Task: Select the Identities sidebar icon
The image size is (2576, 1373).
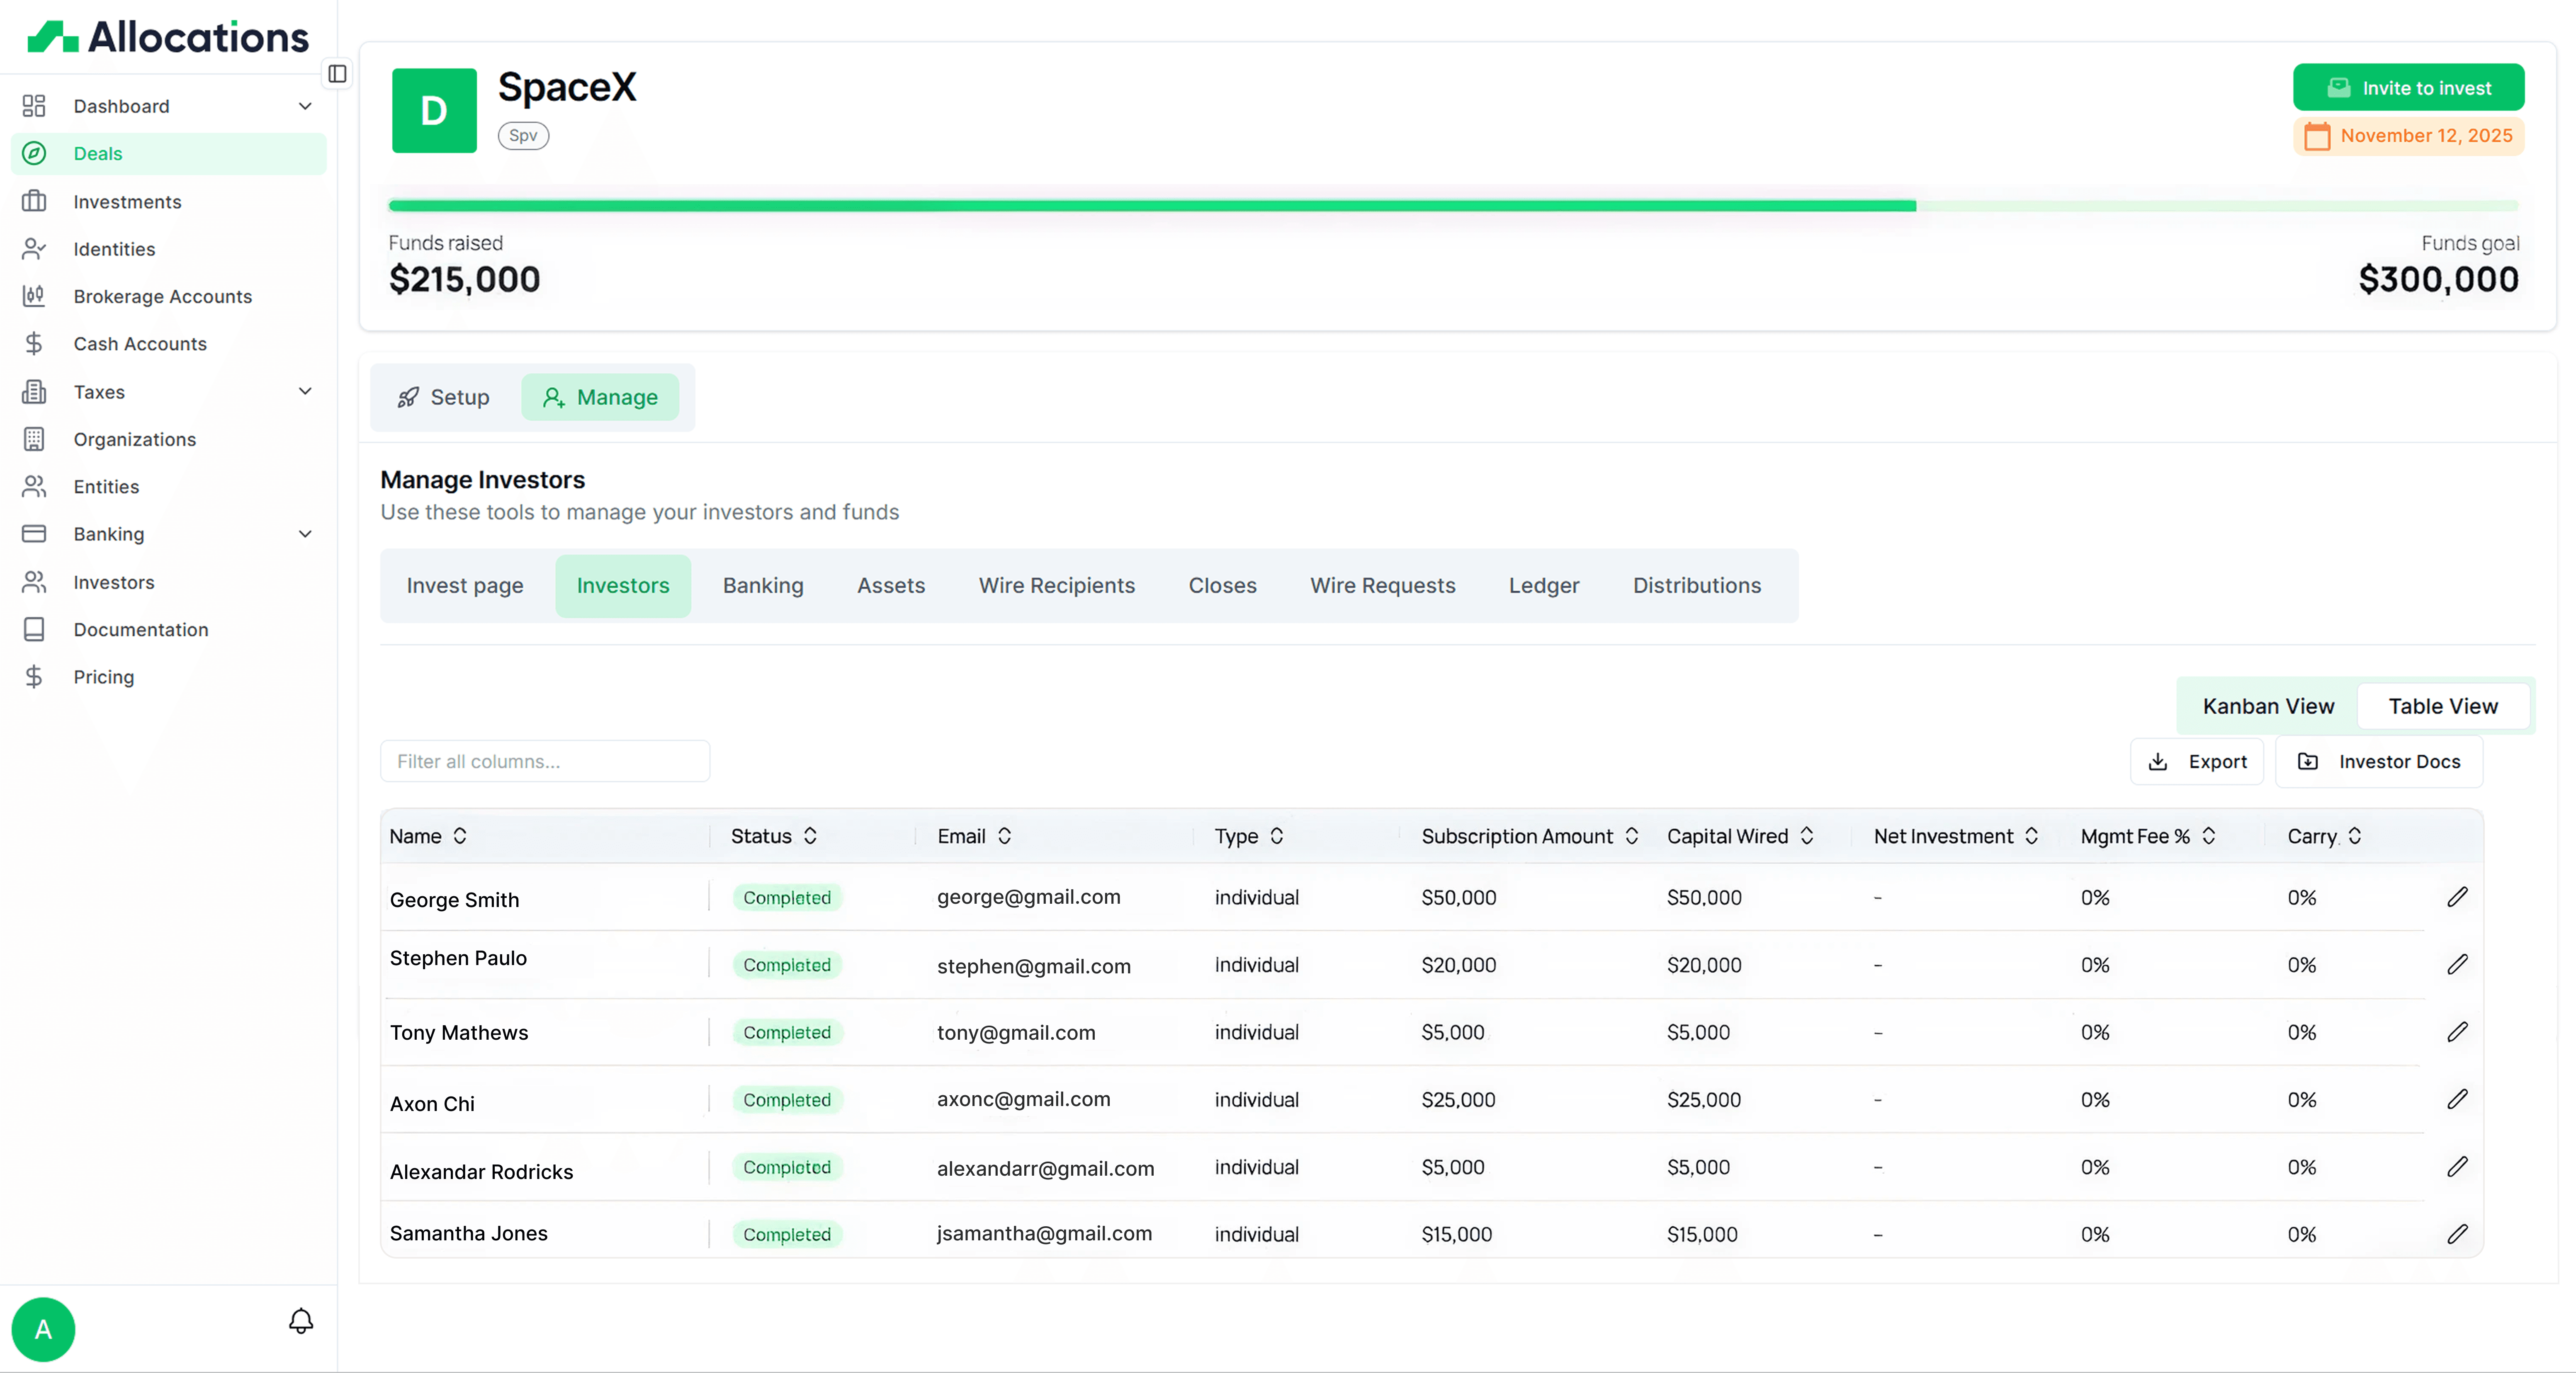Action: pyautogui.click(x=34, y=249)
